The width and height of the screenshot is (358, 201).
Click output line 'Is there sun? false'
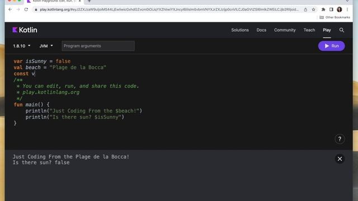pyautogui.click(x=41, y=162)
